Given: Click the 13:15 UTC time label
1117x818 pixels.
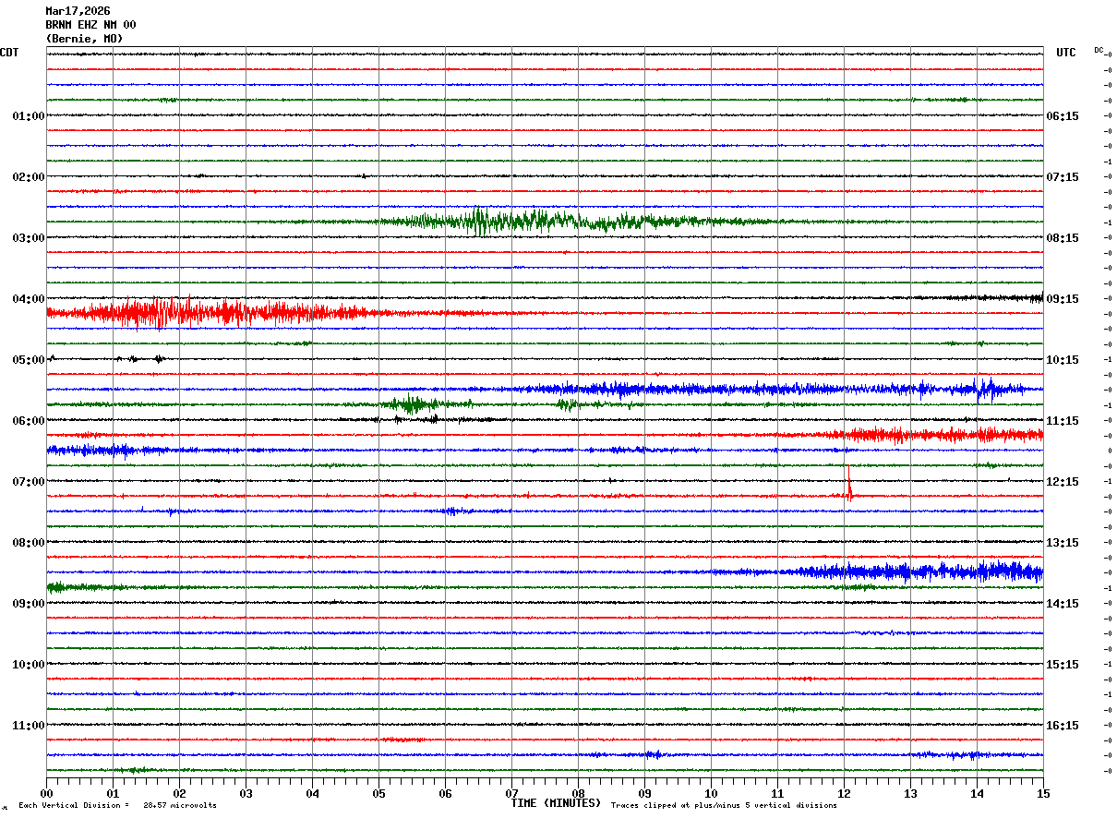Looking at the screenshot, I should [1063, 543].
